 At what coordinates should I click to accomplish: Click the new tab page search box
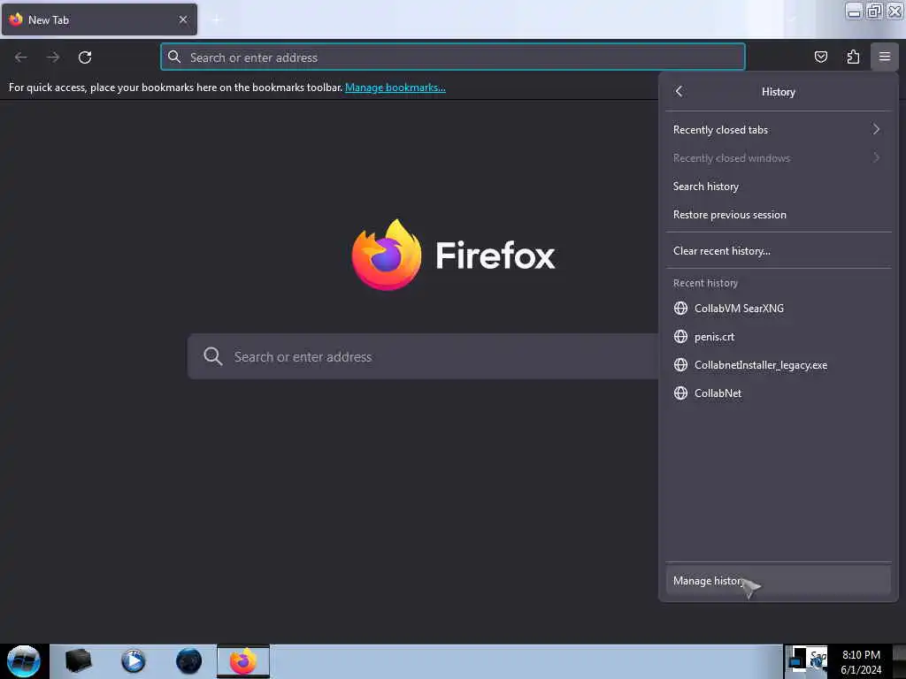[x=423, y=356]
